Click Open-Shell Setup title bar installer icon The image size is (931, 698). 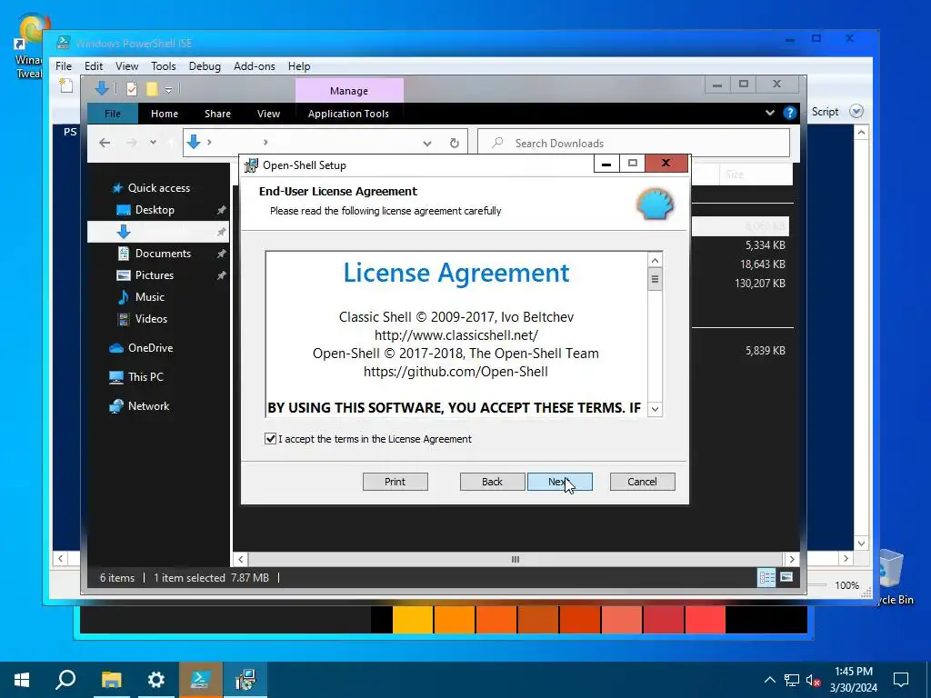click(x=252, y=165)
